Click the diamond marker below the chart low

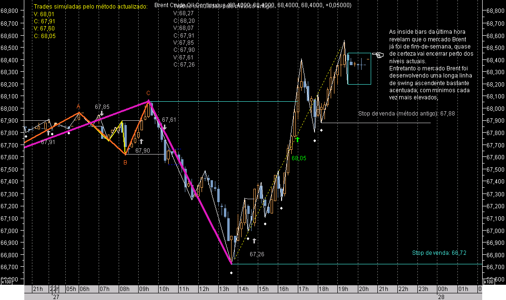pyautogui.click(x=232, y=272)
